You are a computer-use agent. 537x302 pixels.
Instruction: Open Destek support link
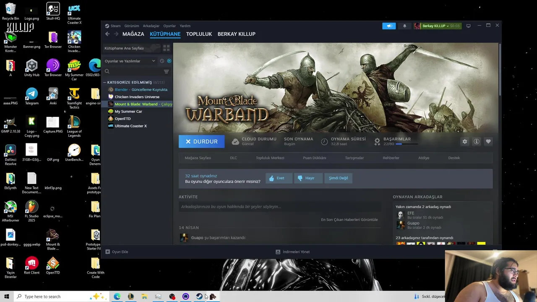tap(454, 158)
